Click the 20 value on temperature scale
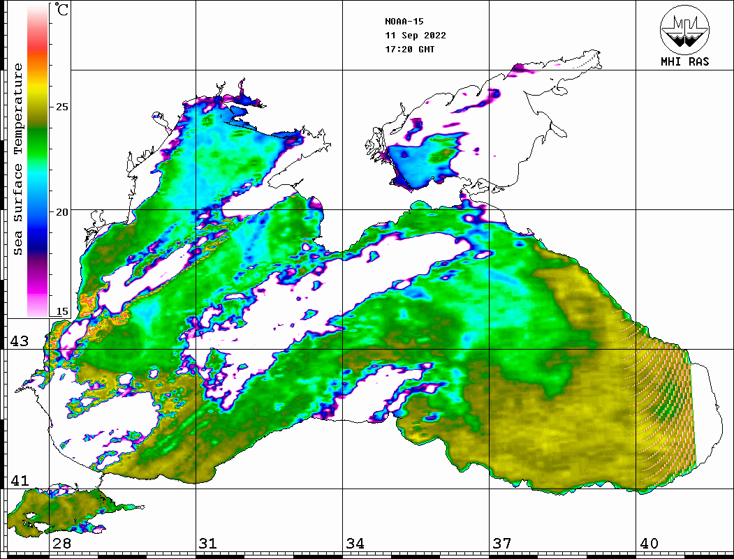This screenshot has height=559, width=734. point(61,212)
